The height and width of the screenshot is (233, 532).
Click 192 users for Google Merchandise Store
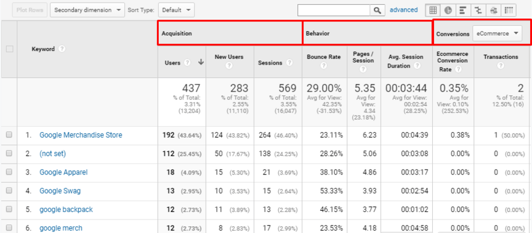(x=168, y=135)
